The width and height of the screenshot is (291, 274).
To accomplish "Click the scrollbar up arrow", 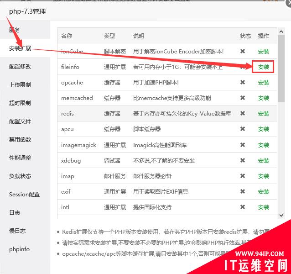I will coord(281,32).
